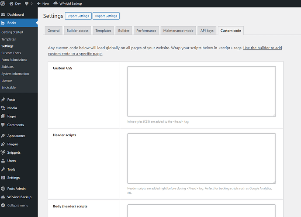Open the Pods Admin menu label
Viewport: 301px width, 217px height.
[x=16, y=189]
